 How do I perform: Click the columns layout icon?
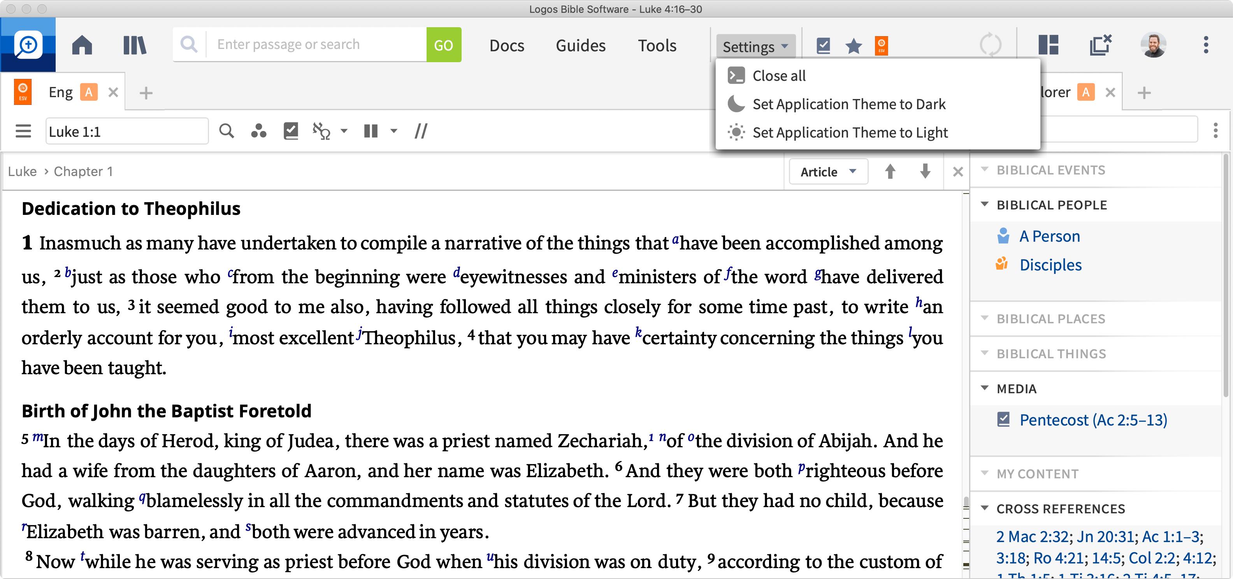click(371, 131)
